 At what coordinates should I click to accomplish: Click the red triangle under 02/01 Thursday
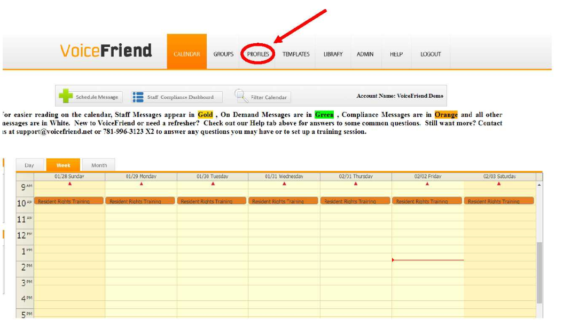coord(356,184)
